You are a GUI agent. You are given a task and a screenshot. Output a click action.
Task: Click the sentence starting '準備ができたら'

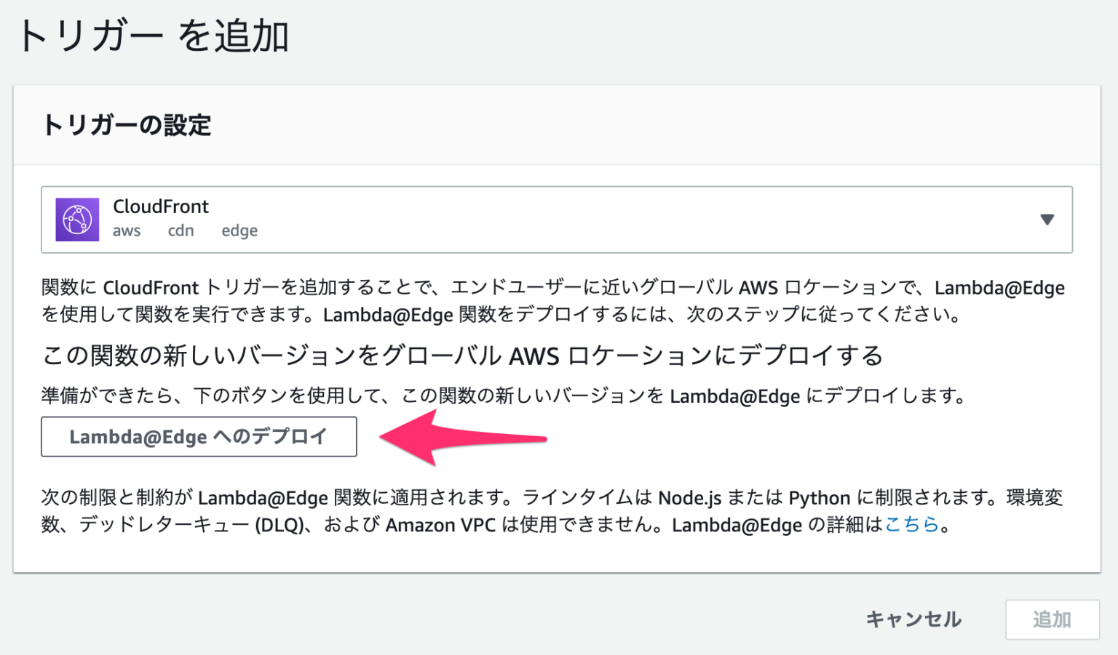tap(504, 396)
